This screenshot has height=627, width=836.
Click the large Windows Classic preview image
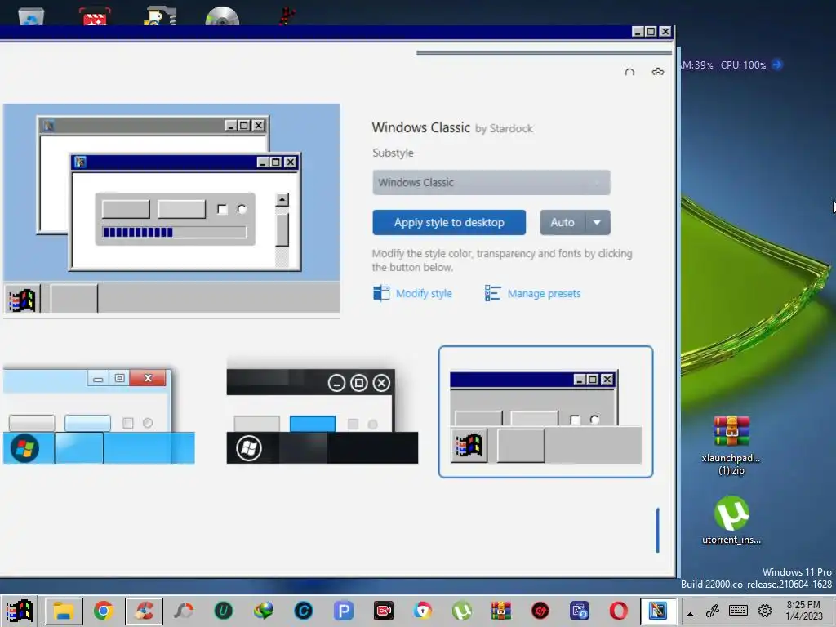[171, 208]
